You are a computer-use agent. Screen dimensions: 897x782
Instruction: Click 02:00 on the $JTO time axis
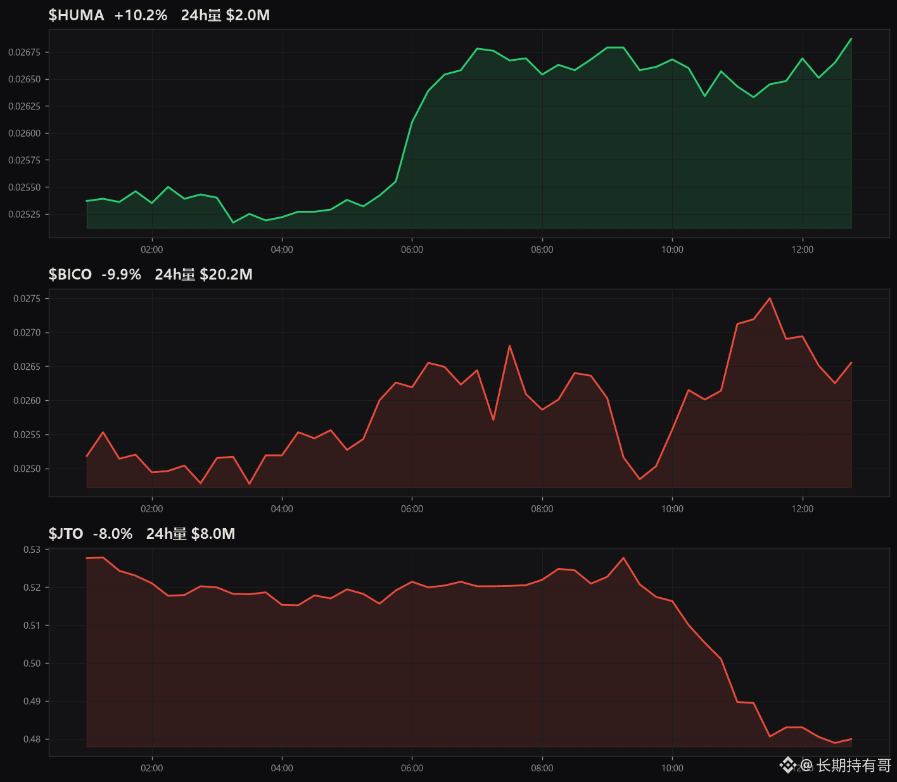click(x=152, y=768)
